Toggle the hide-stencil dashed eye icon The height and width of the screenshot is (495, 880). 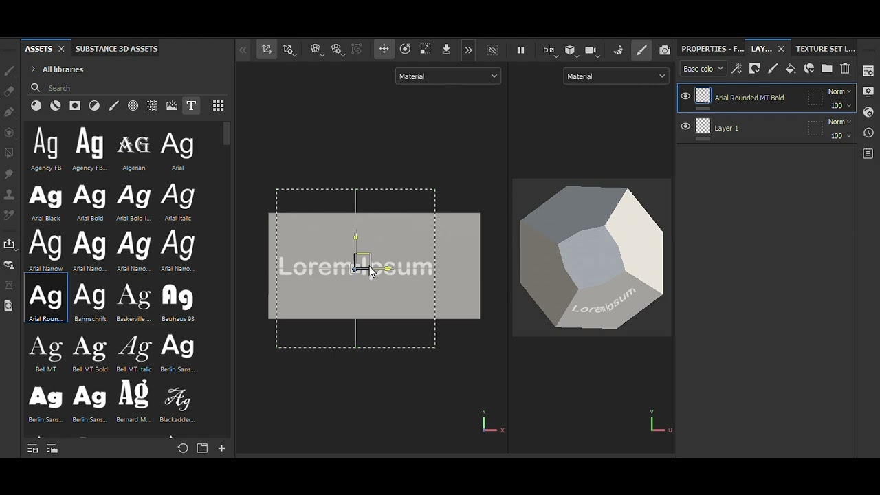(492, 49)
